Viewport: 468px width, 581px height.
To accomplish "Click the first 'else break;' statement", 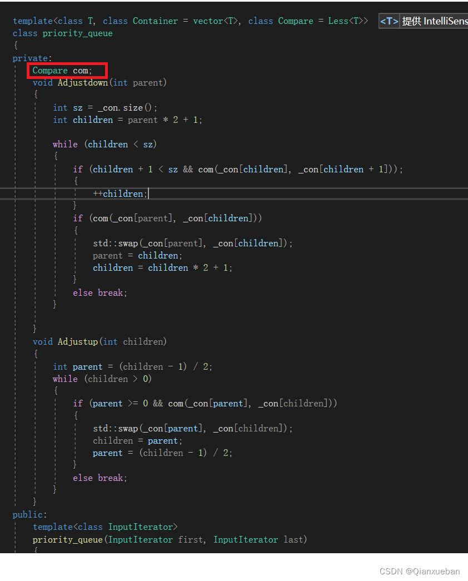I will coord(99,292).
